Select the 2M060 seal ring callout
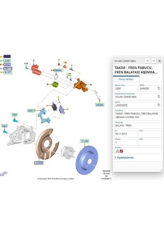The width and height of the screenshot is (164, 235). [59, 70]
